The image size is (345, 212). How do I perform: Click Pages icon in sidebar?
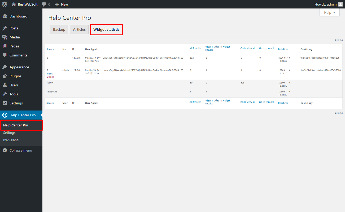[x=5, y=46]
